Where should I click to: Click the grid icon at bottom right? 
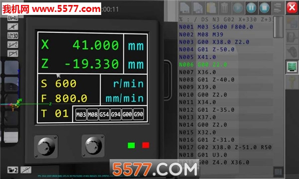[x=278, y=172]
